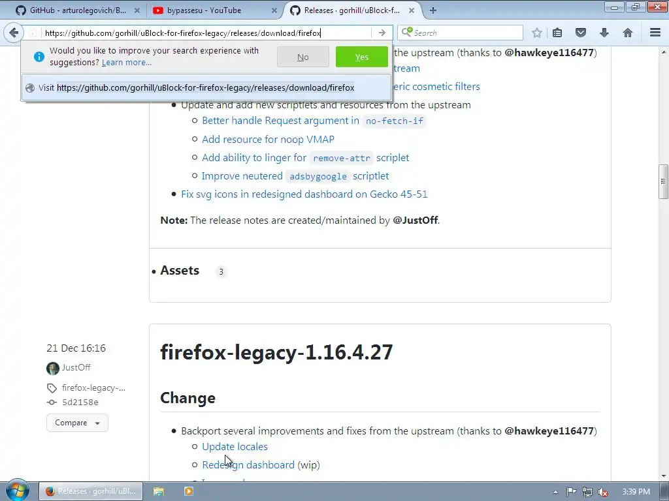669x501 pixels.
Task: Click the @JustOff mention in the note
Action: point(415,220)
